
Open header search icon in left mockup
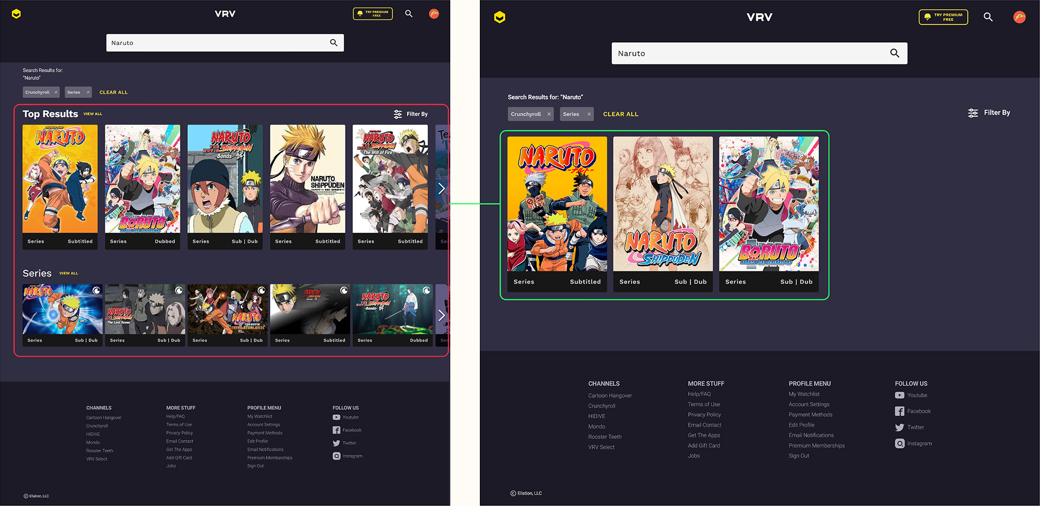click(x=409, y=13)
